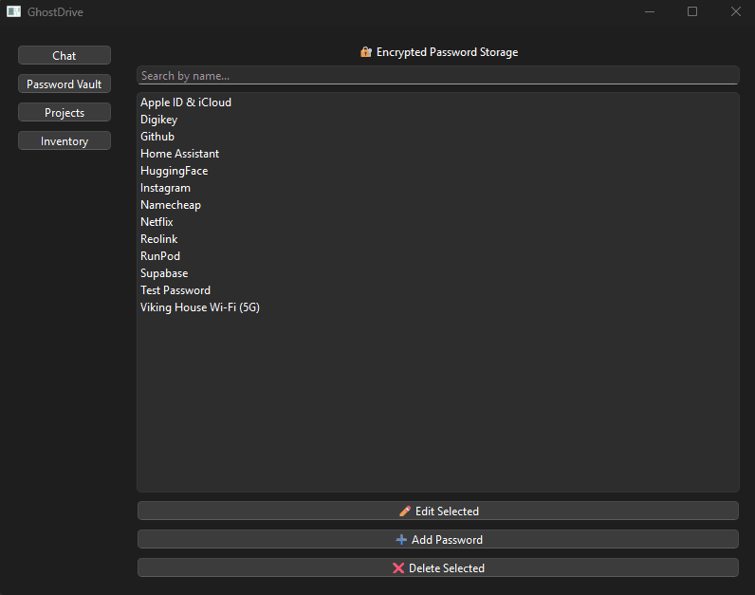Select the Namecheap entry
Screen dimensions: 755x595
(x=437, y=205)
